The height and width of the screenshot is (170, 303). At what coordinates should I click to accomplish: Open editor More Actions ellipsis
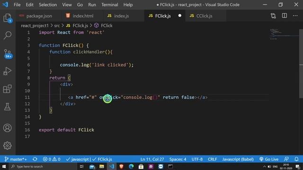point(295,16)
